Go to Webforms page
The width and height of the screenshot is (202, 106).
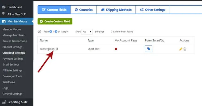9,82
